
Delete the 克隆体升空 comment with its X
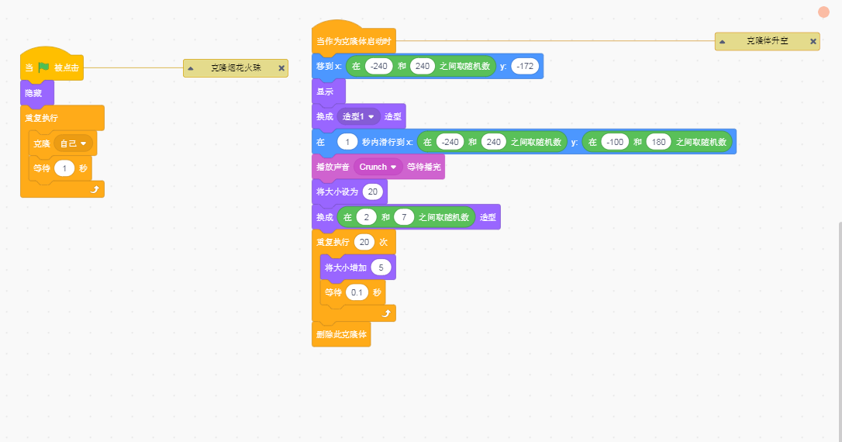(813, 41)
